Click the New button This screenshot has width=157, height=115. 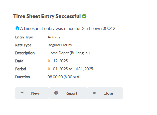(32, 93)
